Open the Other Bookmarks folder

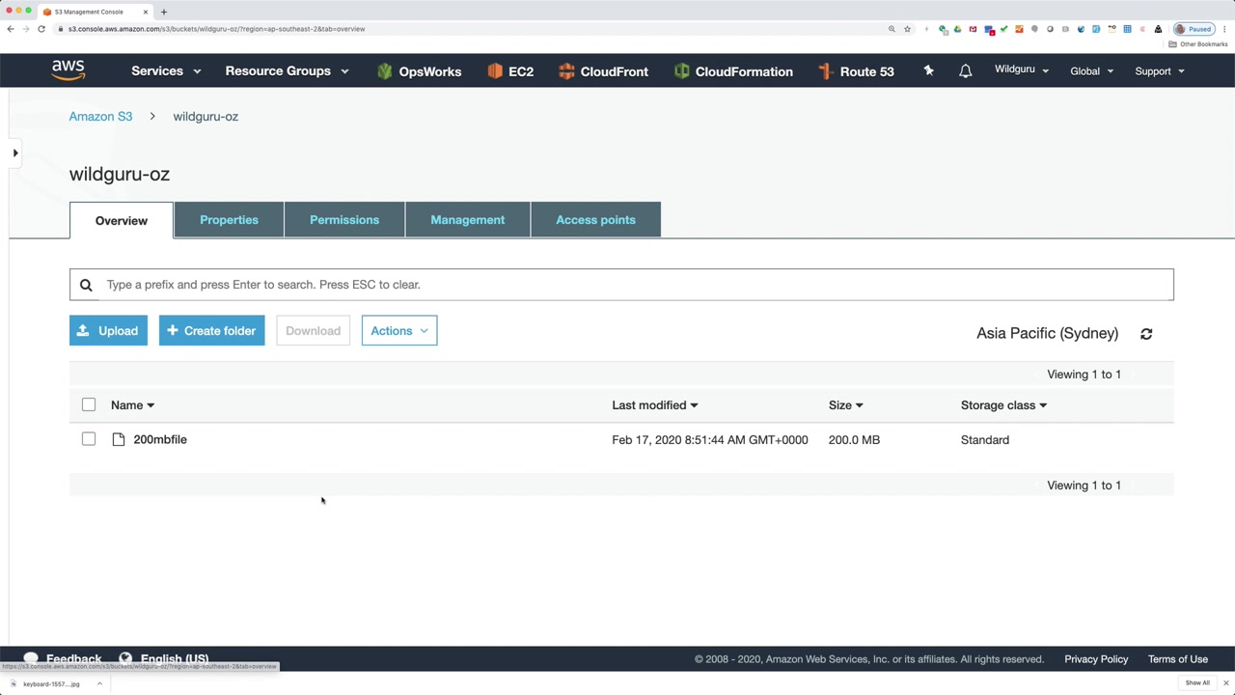(1198, 44)
